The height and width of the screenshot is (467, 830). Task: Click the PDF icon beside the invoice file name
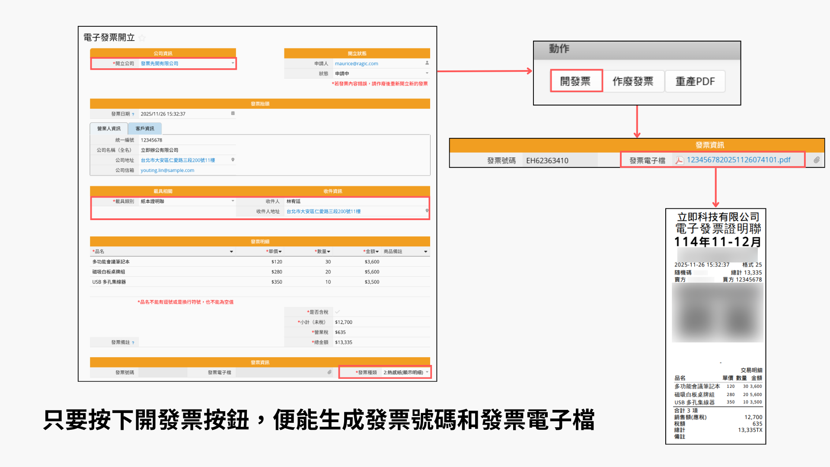679,160
